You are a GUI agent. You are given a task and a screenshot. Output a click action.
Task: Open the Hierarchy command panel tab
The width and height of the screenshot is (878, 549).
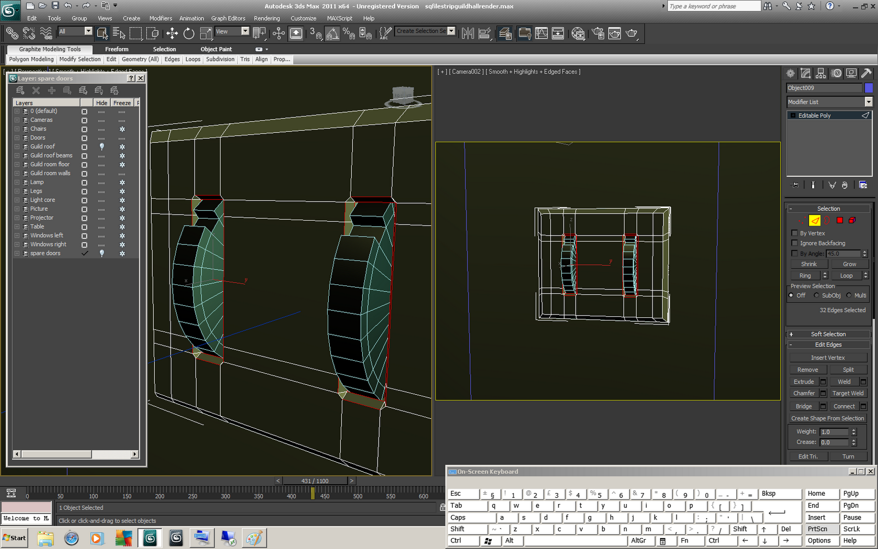point(821,73)
